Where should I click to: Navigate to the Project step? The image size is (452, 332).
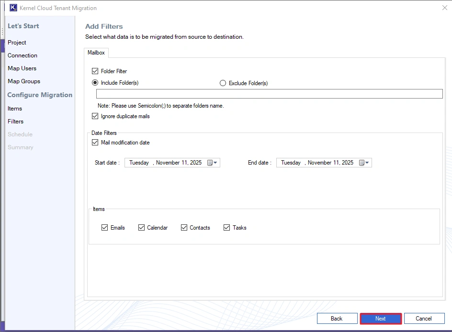pos(17,43)
